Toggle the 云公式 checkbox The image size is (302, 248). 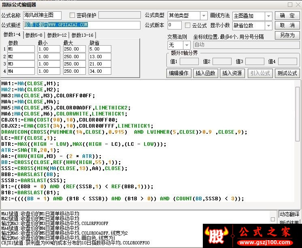pyautogui.click(x=187, y=25)
